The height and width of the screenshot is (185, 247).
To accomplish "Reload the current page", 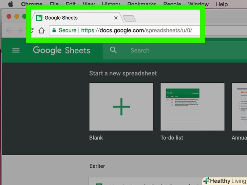I will 32,30.
